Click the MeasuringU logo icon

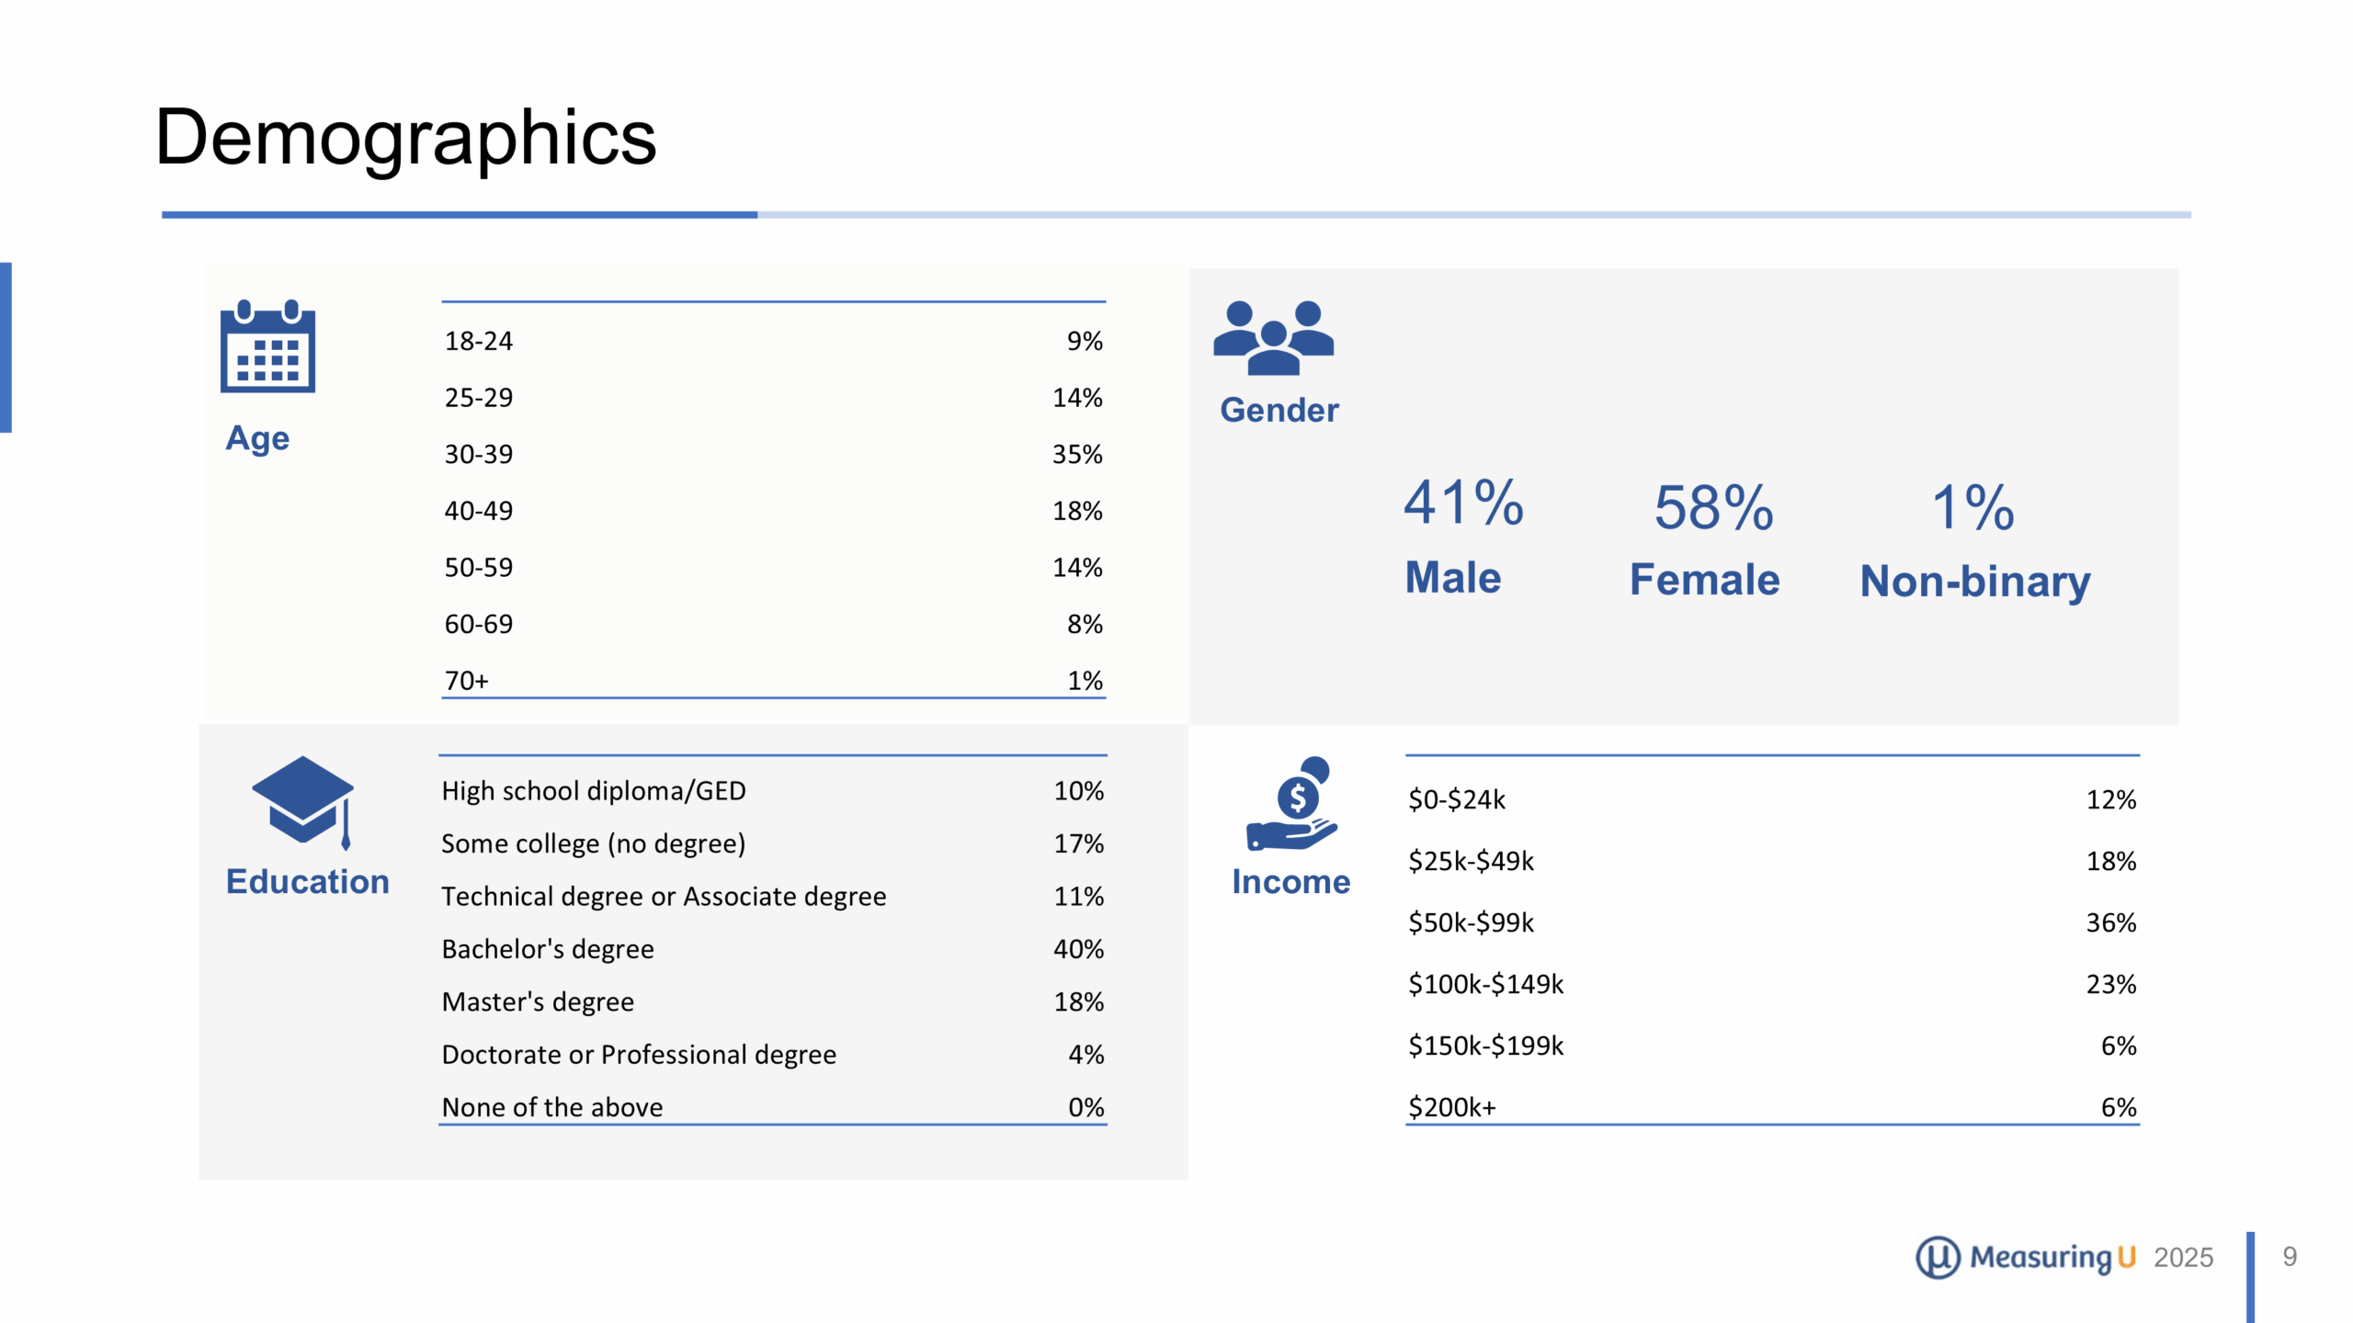[x=1938, y=1257]
